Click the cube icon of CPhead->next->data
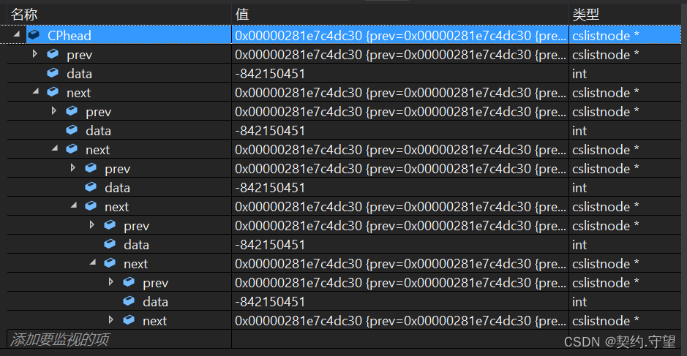 click(x=72, y=129)
